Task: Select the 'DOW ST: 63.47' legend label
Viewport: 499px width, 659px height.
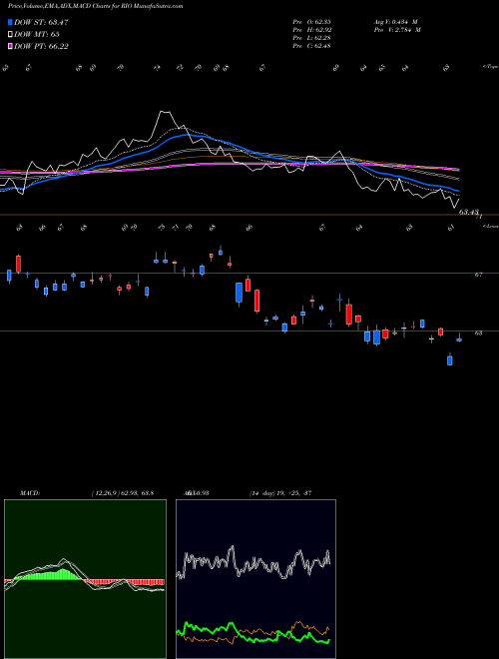Action: click(x=41, y=22)
